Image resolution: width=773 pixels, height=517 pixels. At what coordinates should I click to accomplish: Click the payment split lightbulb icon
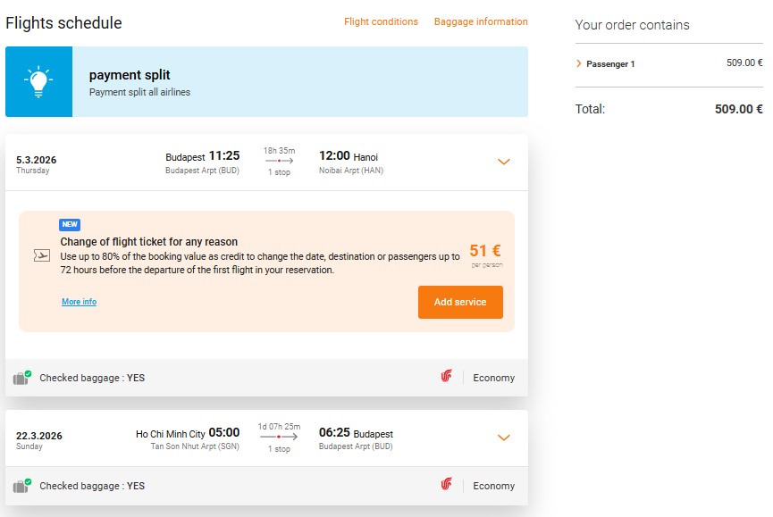[38, 82]
